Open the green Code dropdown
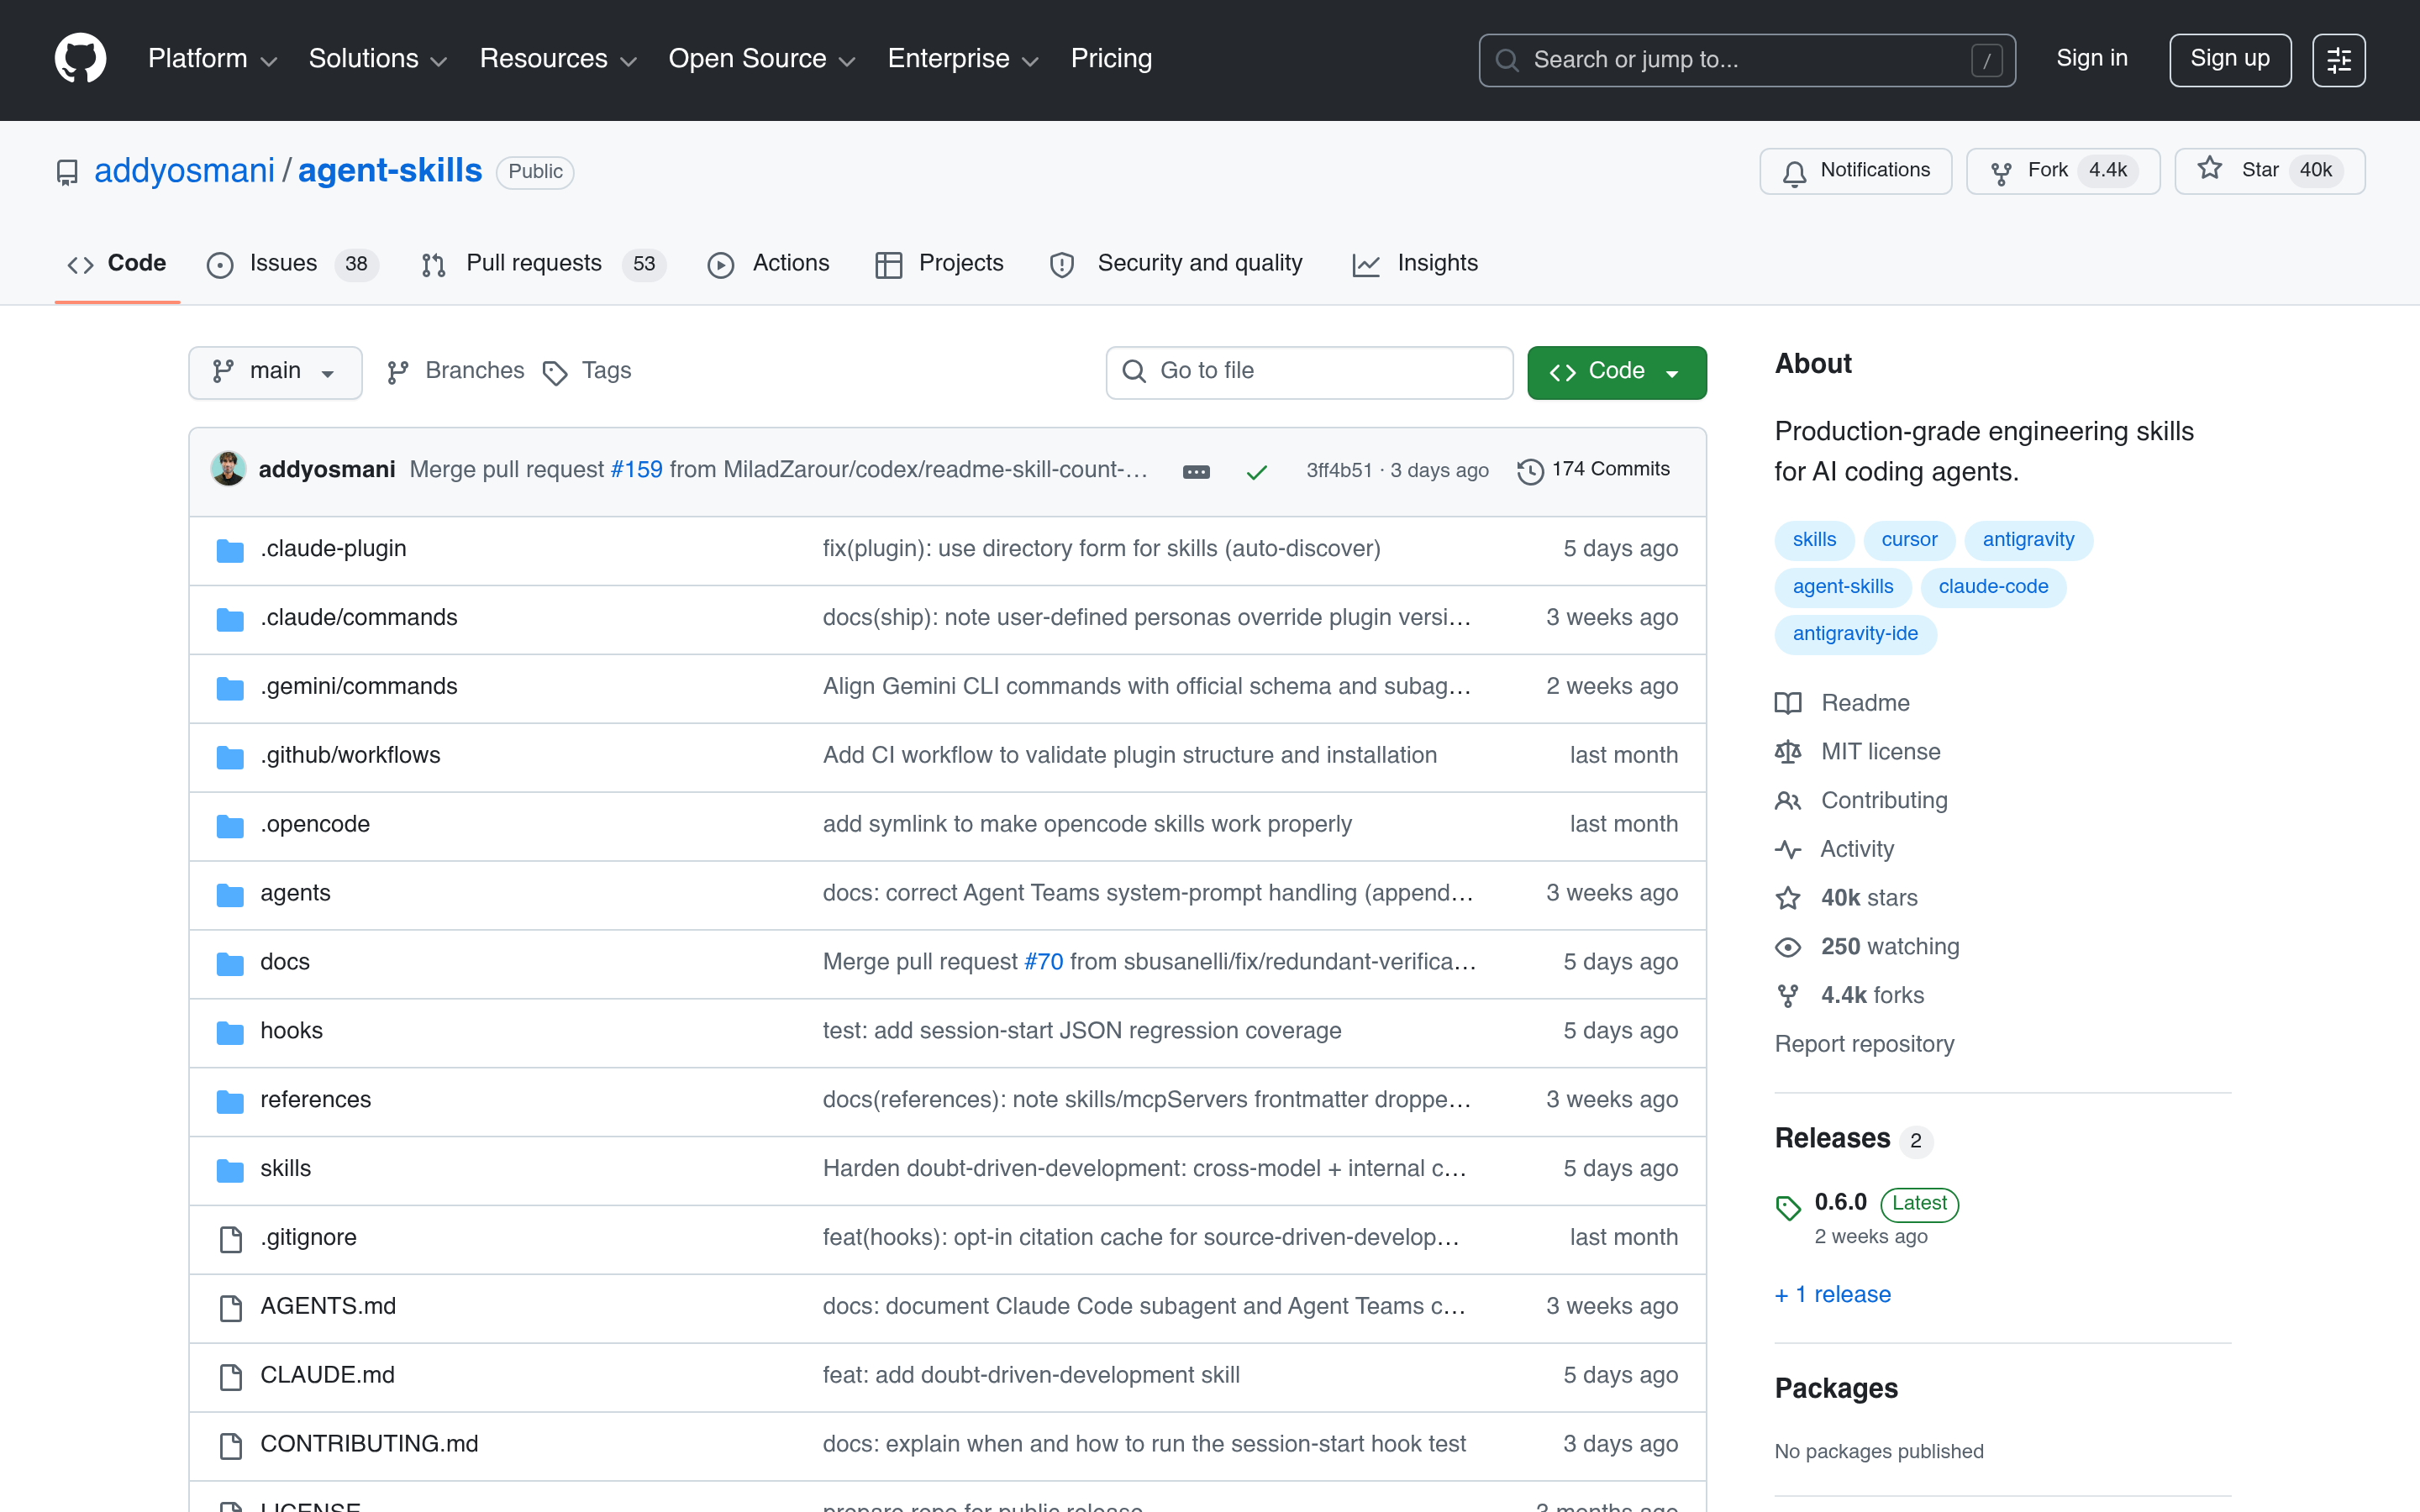This screenshot has height=1512, width=2420. point(1616,373)
